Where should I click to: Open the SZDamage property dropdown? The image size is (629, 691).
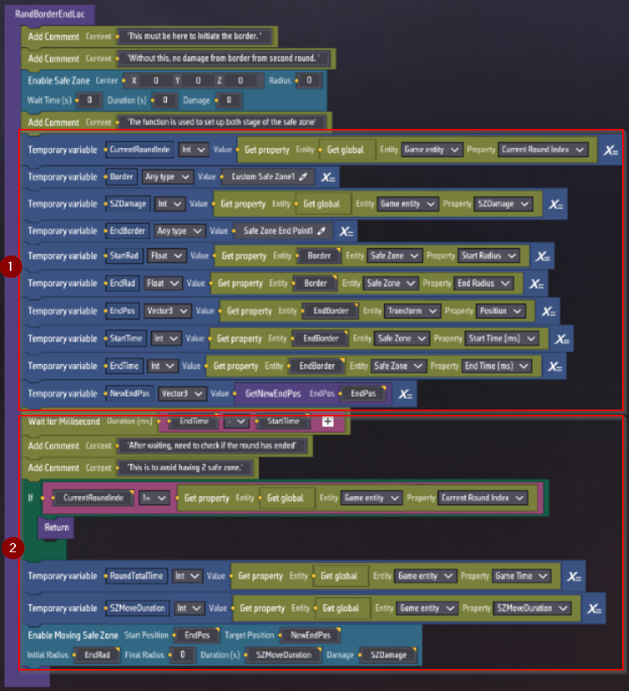point(503,204)
